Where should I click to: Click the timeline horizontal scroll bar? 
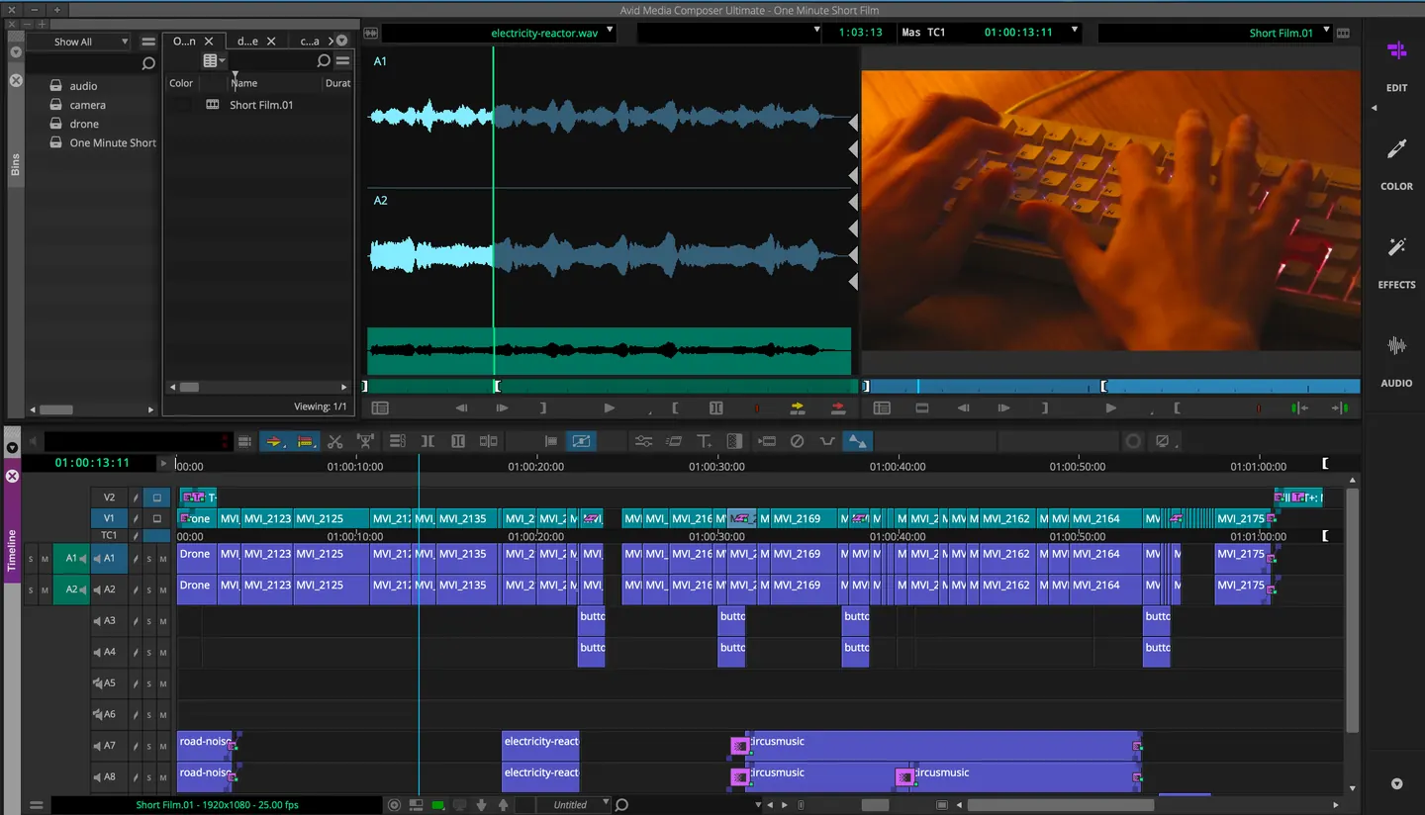click(1060, 805)
